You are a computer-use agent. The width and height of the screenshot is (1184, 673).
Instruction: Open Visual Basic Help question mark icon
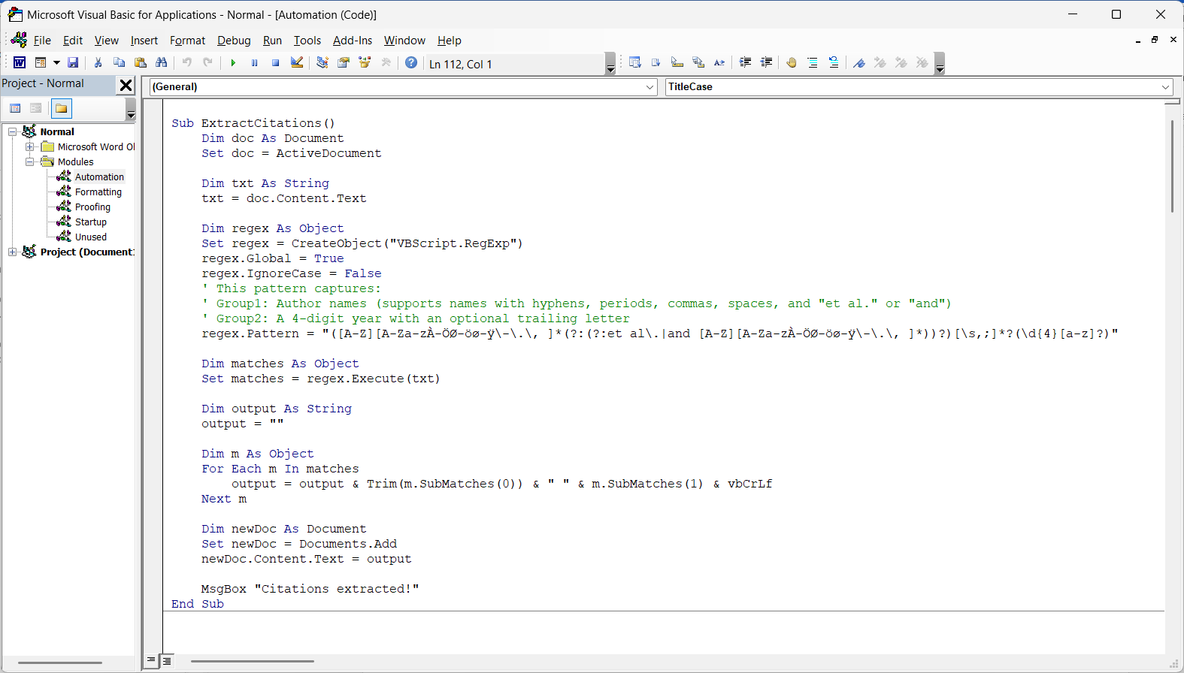pos(411,63)
